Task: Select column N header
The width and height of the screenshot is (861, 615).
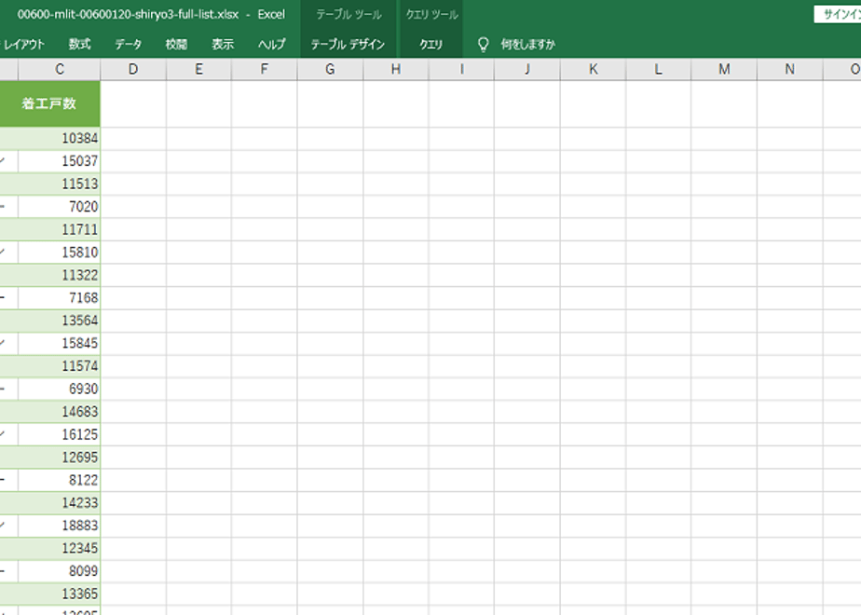Action: [x=789, y=69]
